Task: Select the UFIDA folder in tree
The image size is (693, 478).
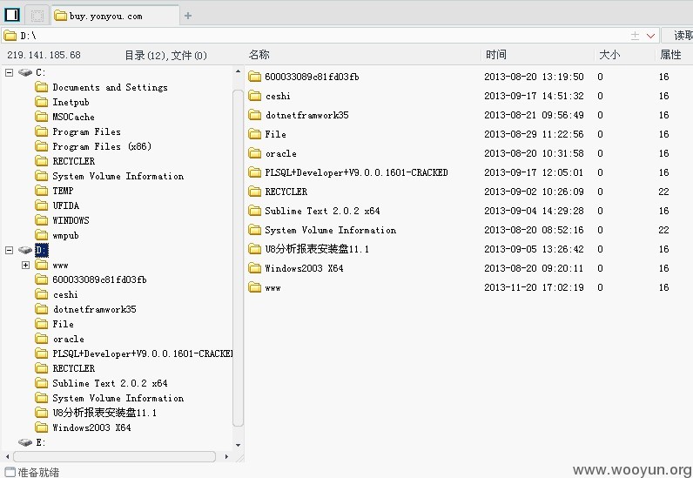Action: pos(66,205)
